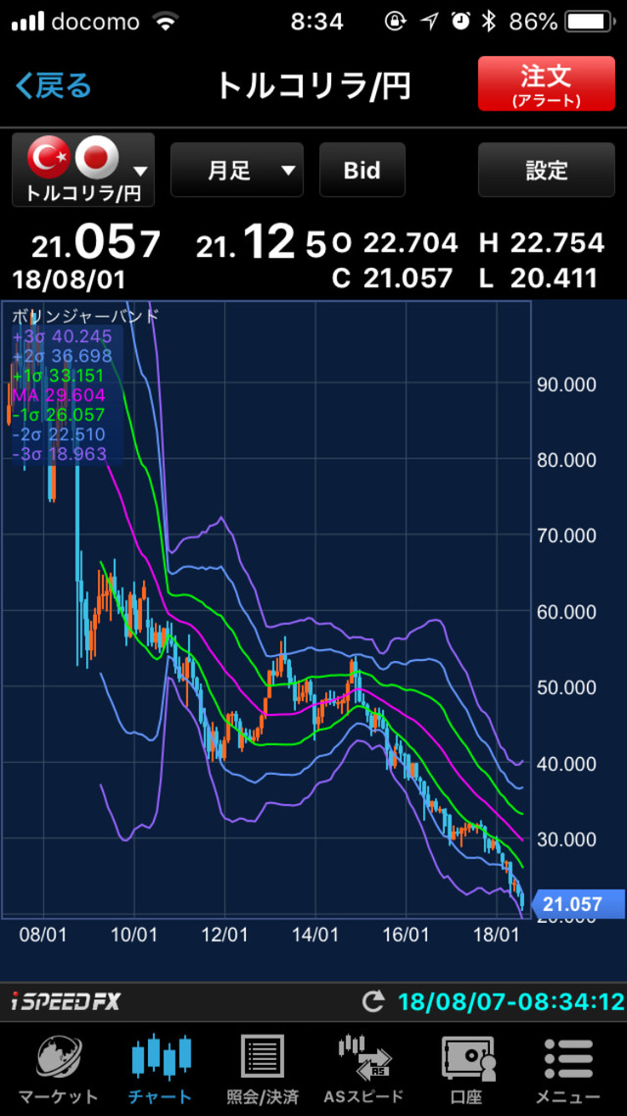The width and height of the screenshot is (627, 1116).
Task: Go back with 戻る button
Action: pyautogui.click(x=54, y=86)
